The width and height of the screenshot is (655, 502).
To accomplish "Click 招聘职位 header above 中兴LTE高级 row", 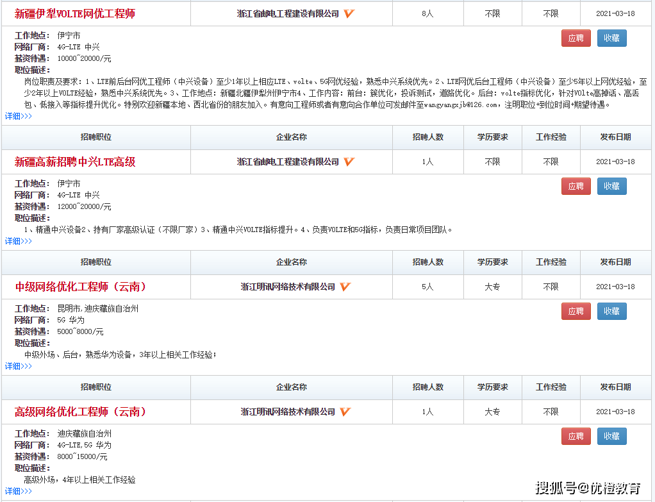I will tap(96, 137).
